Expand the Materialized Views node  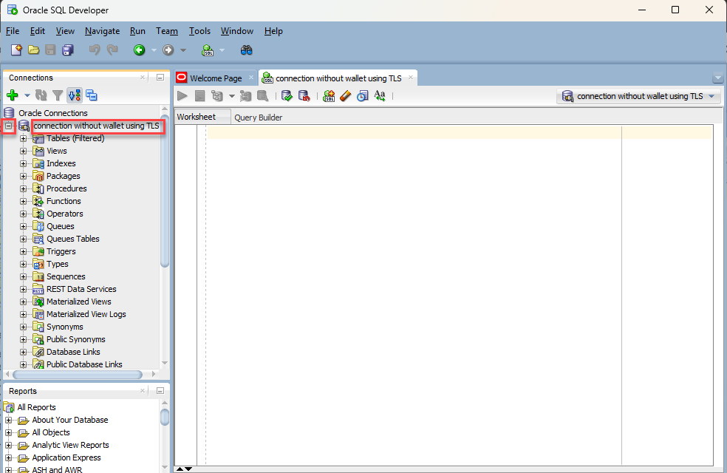point(24,302)
